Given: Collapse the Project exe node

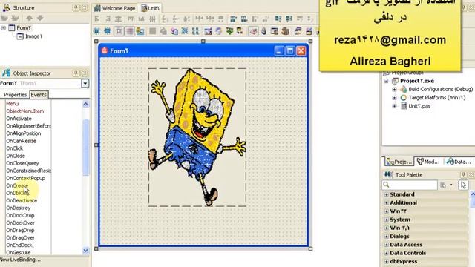Looking at the screenshot, I should pos(386,81).
